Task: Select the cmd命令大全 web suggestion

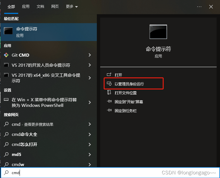Action: [24, 134]
